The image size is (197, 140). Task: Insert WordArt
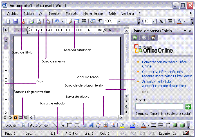[x=91, y=125]
